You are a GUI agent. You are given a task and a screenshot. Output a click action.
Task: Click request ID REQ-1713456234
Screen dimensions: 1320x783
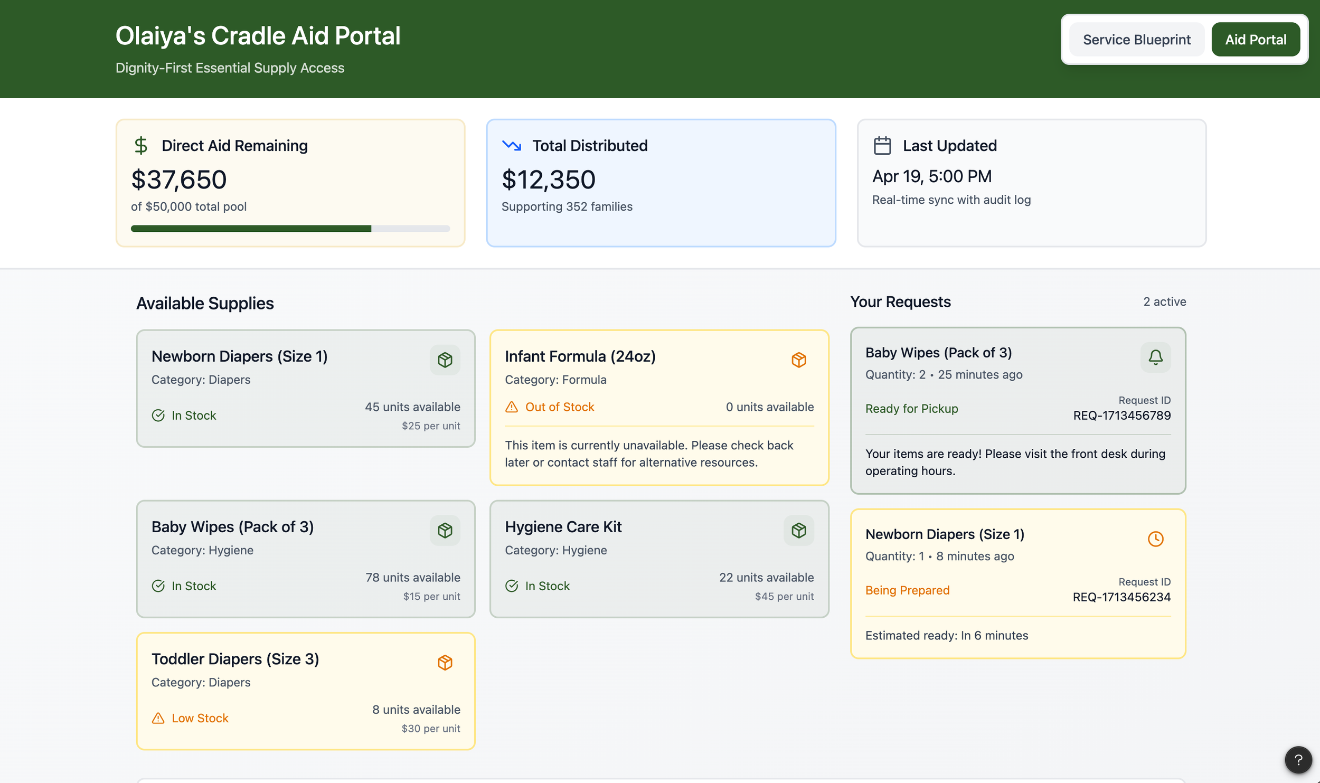pos(1121,597)
